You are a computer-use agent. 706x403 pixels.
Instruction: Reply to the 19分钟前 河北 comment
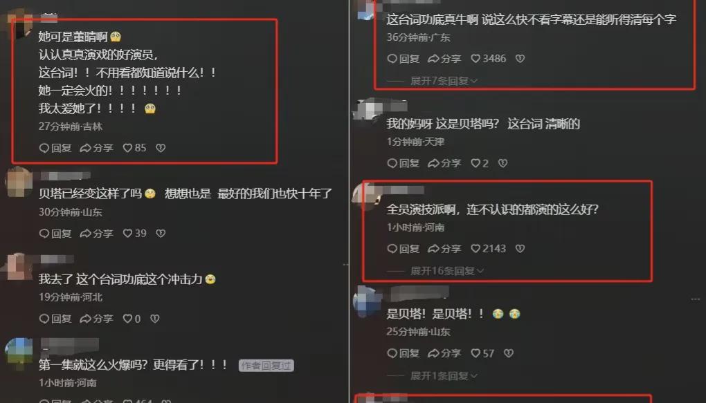(55, 319)
